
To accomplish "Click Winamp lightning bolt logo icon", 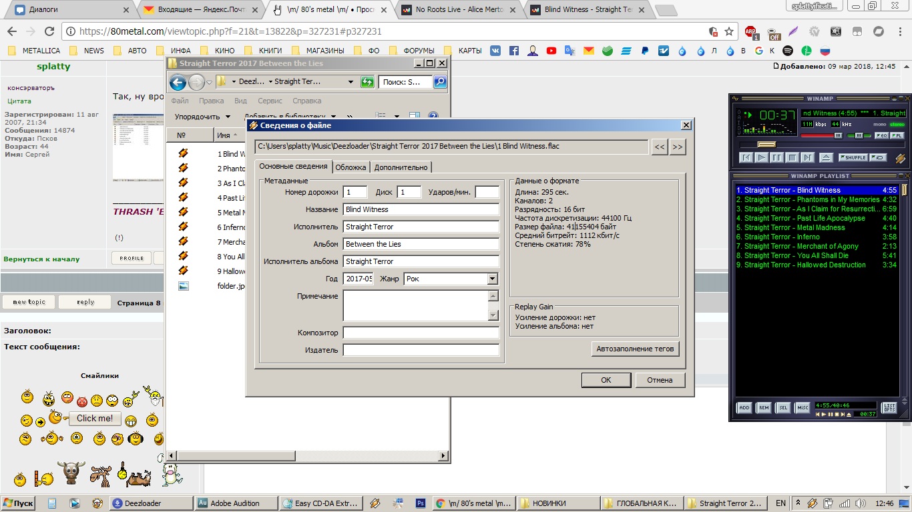I will (900, 158).
